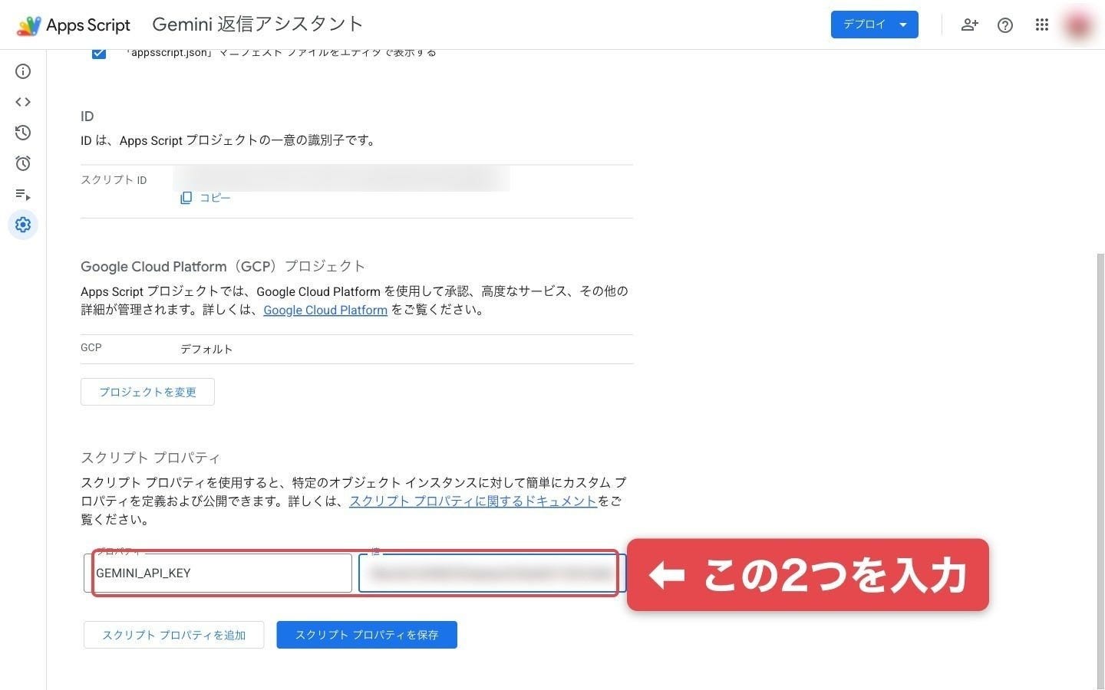Click the デフォルト GCP value

(x=206, y=349)
